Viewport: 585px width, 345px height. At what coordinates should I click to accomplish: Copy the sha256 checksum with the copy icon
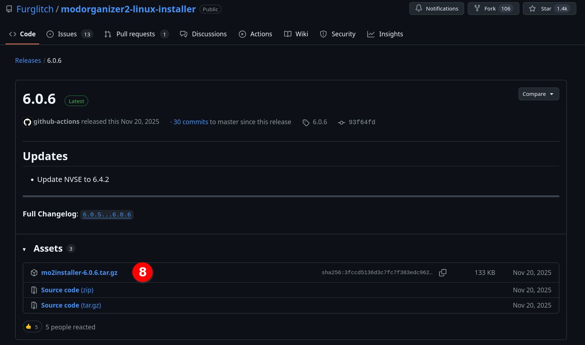pos(443,273)
